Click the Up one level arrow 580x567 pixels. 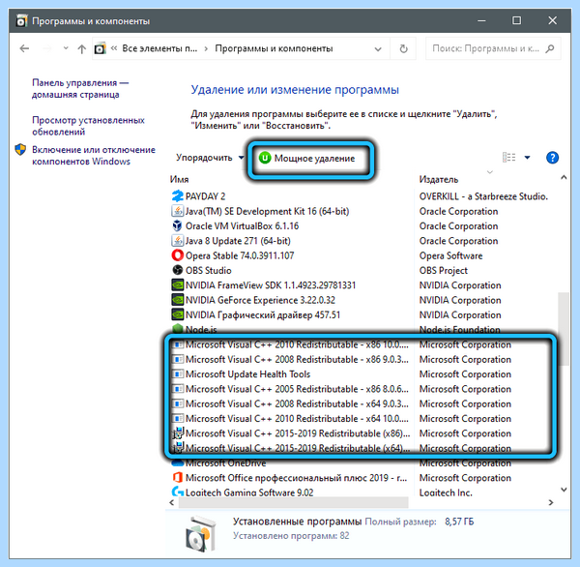[82, 49]
